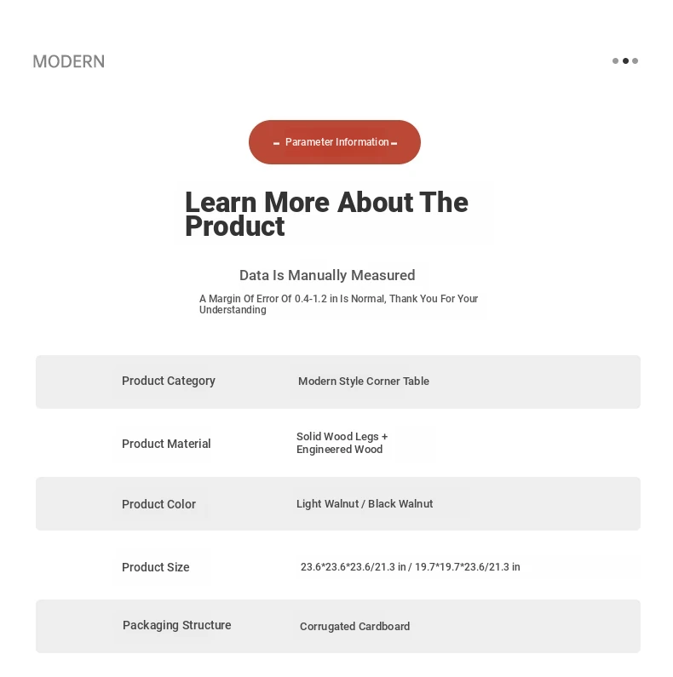Click the Corrugated Cardboard value

354,627
